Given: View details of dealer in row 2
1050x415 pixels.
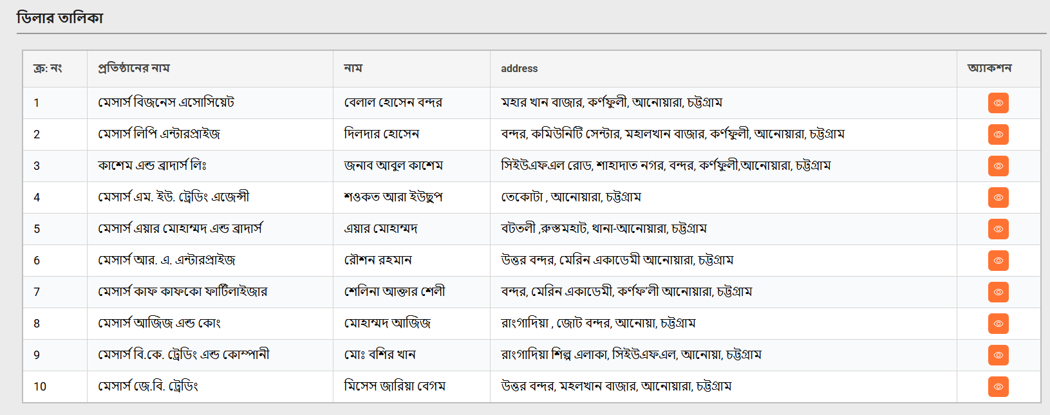Looking at the screenshot, I should pos(998,134).
